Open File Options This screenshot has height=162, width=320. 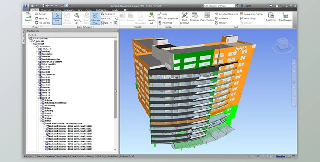coord(43,23)
